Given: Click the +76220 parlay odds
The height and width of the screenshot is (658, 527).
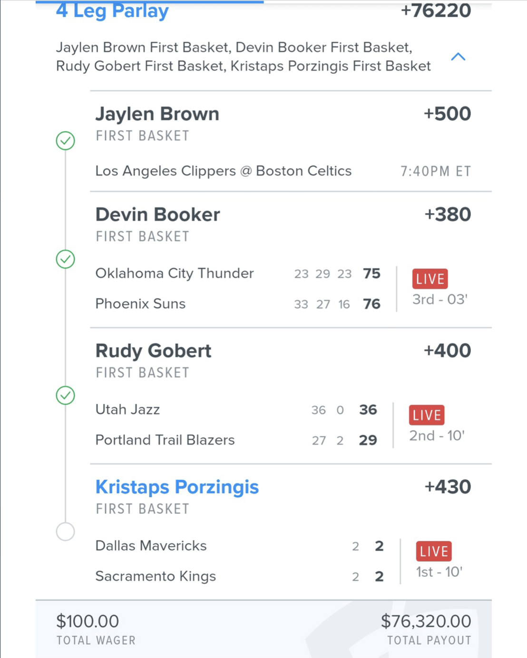Looking at the screenshot, I should [436, 10].
